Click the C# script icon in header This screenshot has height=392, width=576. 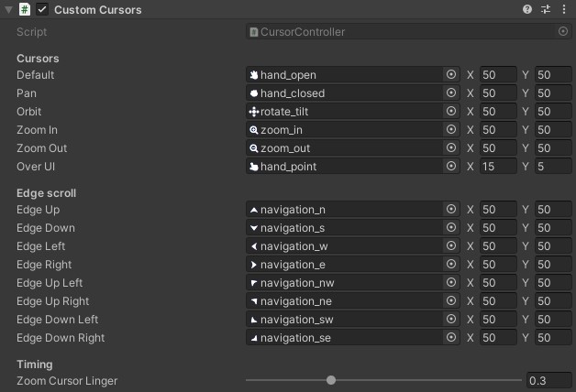click(x=25, y=9)
